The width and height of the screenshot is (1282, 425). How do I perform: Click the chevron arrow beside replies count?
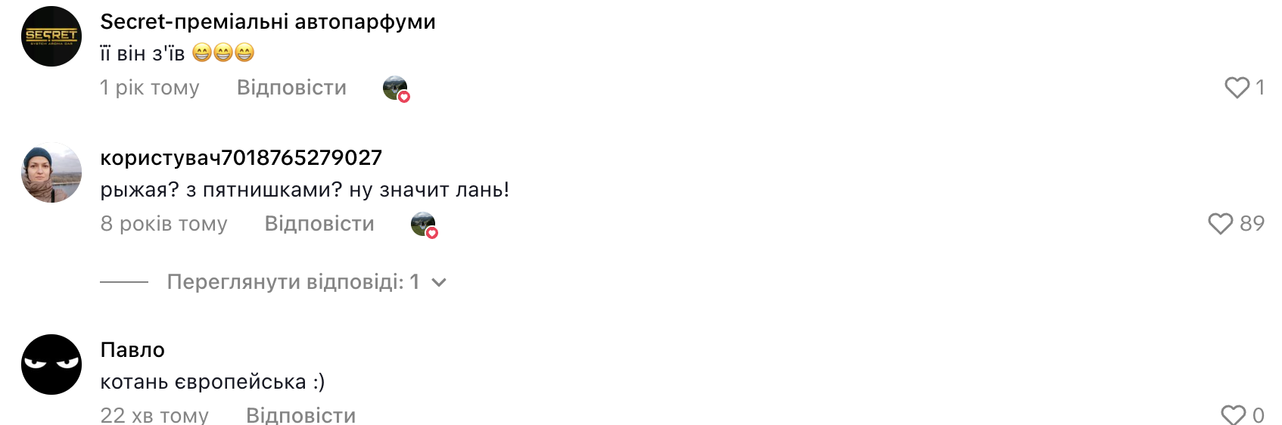[x=439, y=283]
